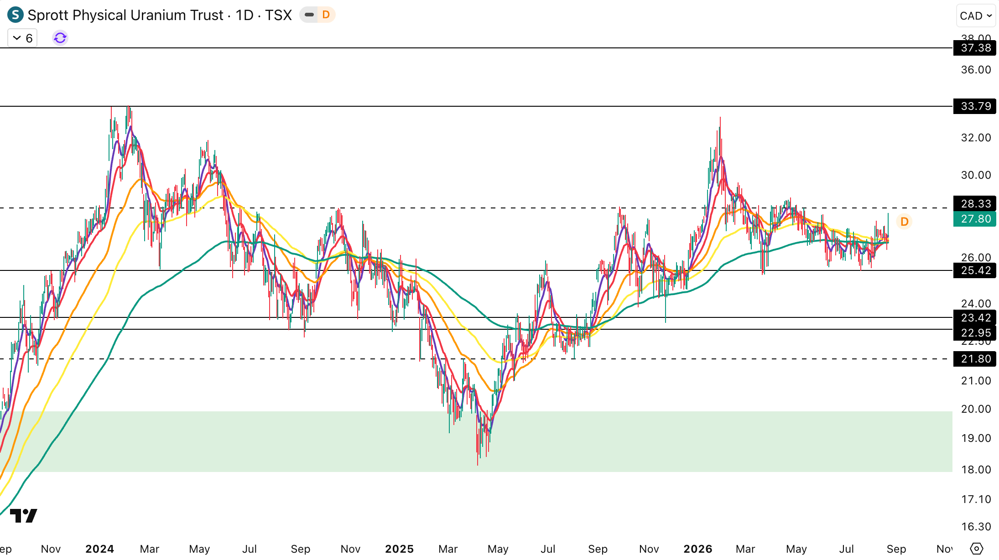Click the 2026 year label on the time axis
This screenshot has height=560, width=999.
698,549
